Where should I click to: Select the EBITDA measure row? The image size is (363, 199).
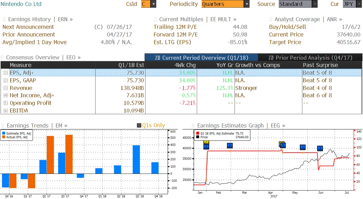point(181,111)
